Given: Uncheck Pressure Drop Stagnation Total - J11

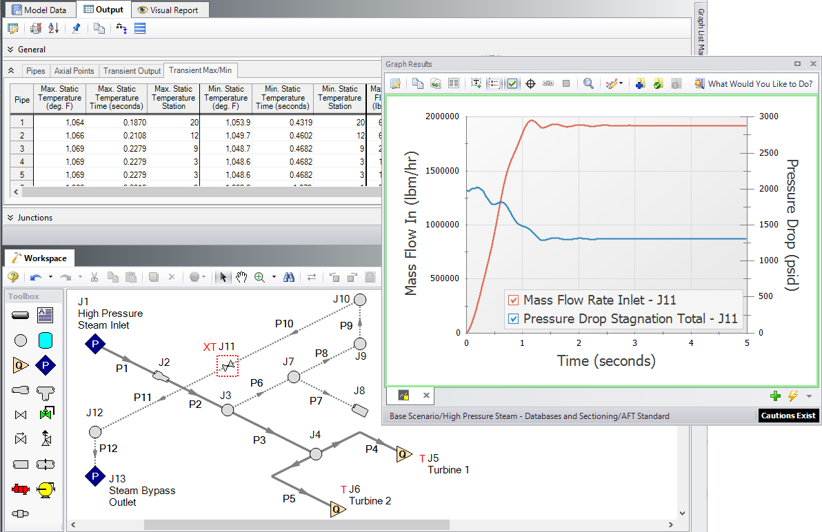Looking at the screenshot, I should tap(513, 319).
